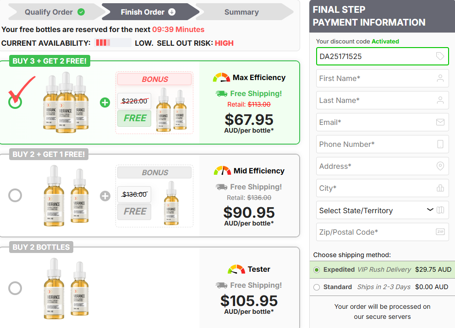Click the single bonus bottle image

pyautogui.click(x=171, y=203)
